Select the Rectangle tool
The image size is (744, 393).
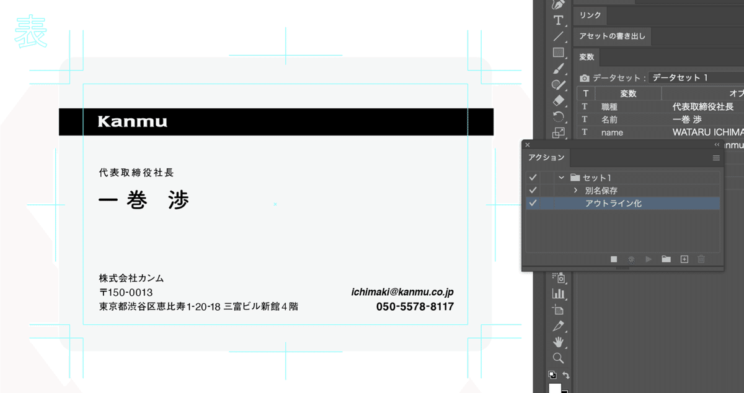coord(558,53)
